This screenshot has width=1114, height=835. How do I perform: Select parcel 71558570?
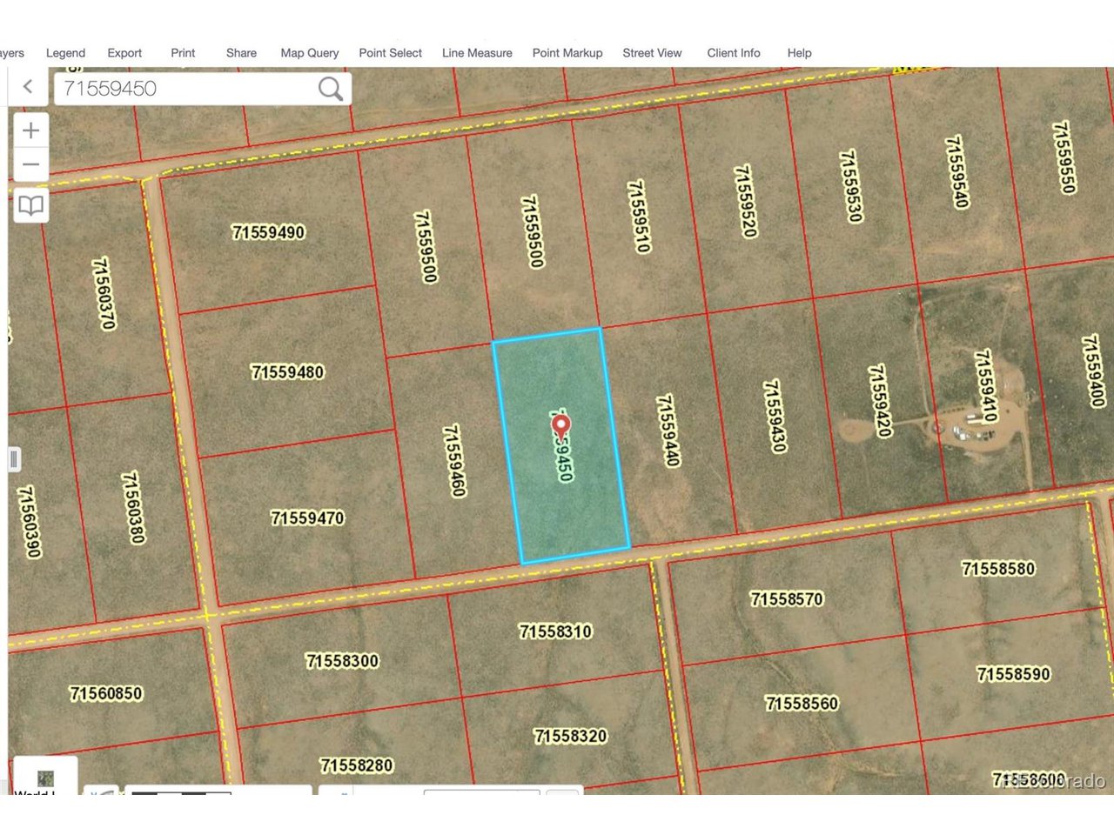pos(787,599)
